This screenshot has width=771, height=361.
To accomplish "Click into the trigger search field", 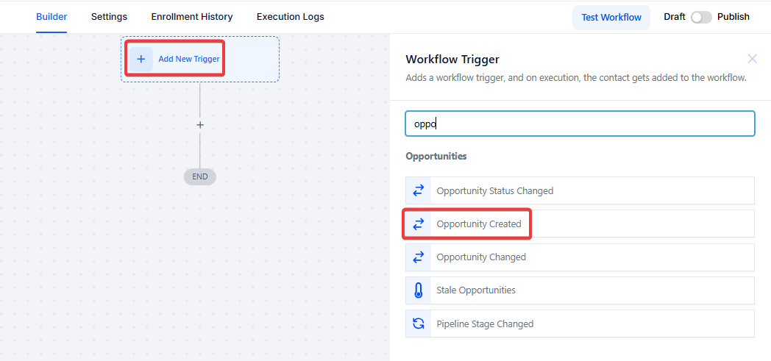I will point(580,124).
